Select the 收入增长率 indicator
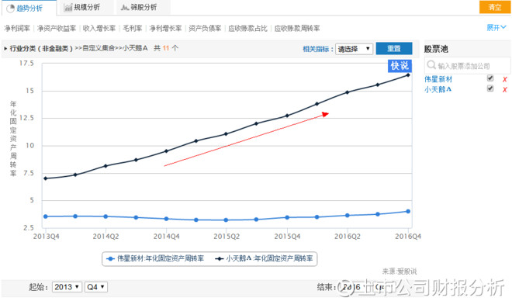 click(x=99, y=29)
